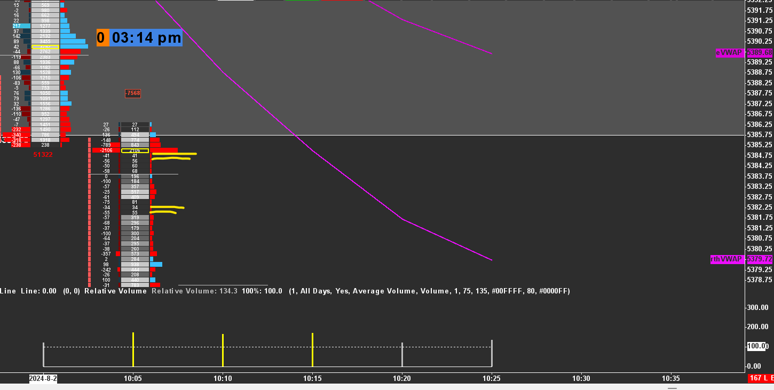Select the 10:25 time axis label
Image resolution: width=774 pixels, height=390 pixels.
[492, 378]
